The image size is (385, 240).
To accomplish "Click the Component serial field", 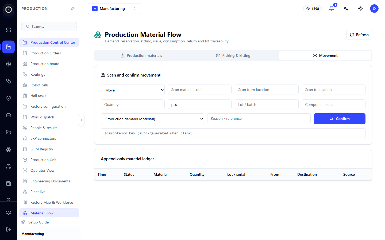I will 334,105.
